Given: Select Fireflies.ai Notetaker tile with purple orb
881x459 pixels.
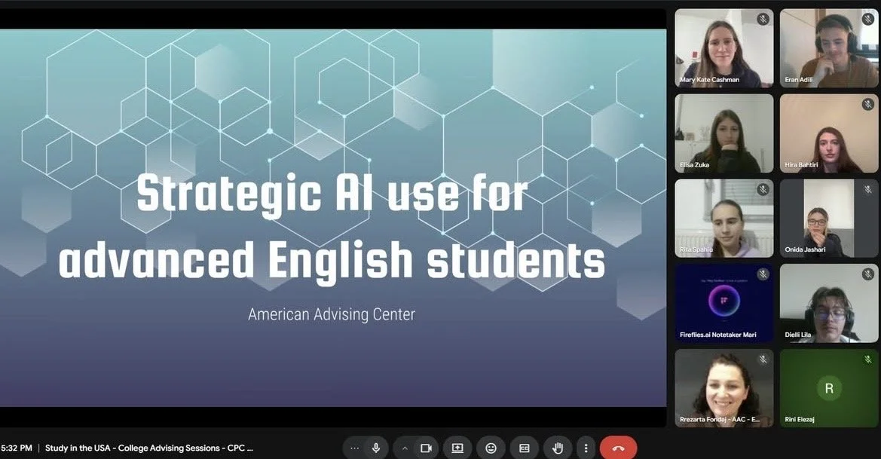Looking at the screenshot, I should [x=723, y=304].
